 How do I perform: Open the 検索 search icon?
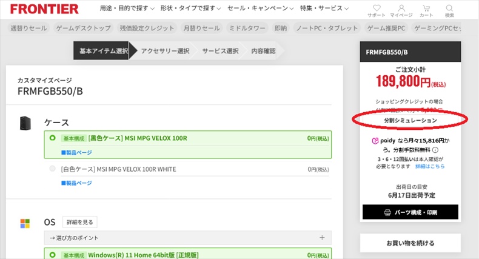point(449,8)
